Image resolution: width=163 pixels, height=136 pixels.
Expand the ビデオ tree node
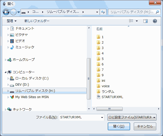pyautogui.click(x=8, y=41)
